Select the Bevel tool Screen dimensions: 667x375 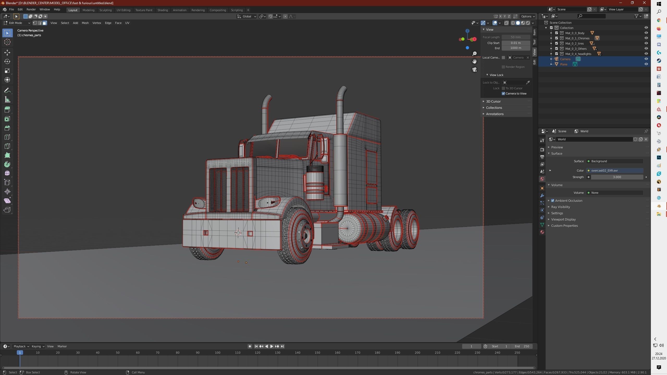[7, 128]
